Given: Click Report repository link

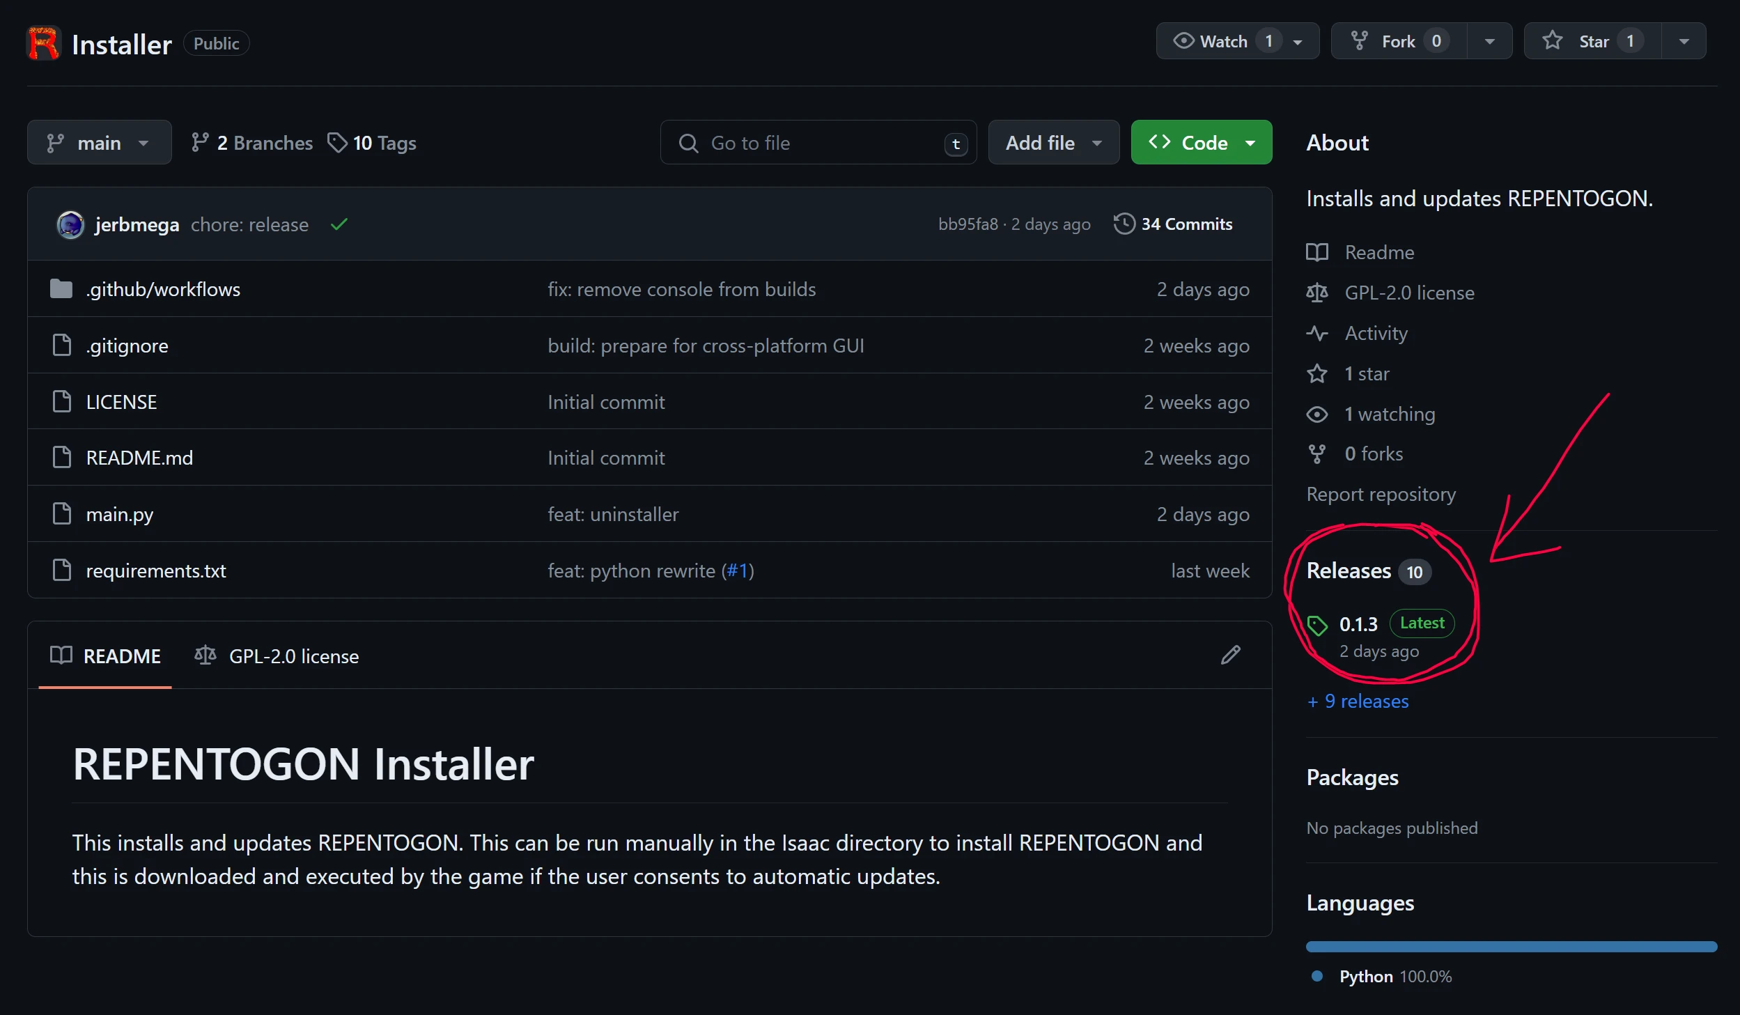Looking at the screenshot, I should 1381,494.
